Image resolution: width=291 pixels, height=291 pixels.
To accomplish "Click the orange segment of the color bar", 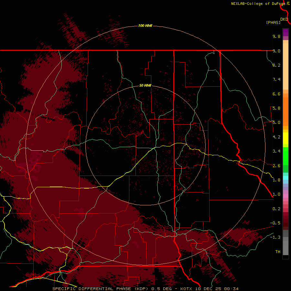I will pos(286,112).
